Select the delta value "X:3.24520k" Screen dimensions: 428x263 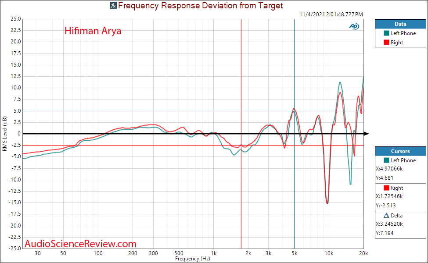coord(389,224)
